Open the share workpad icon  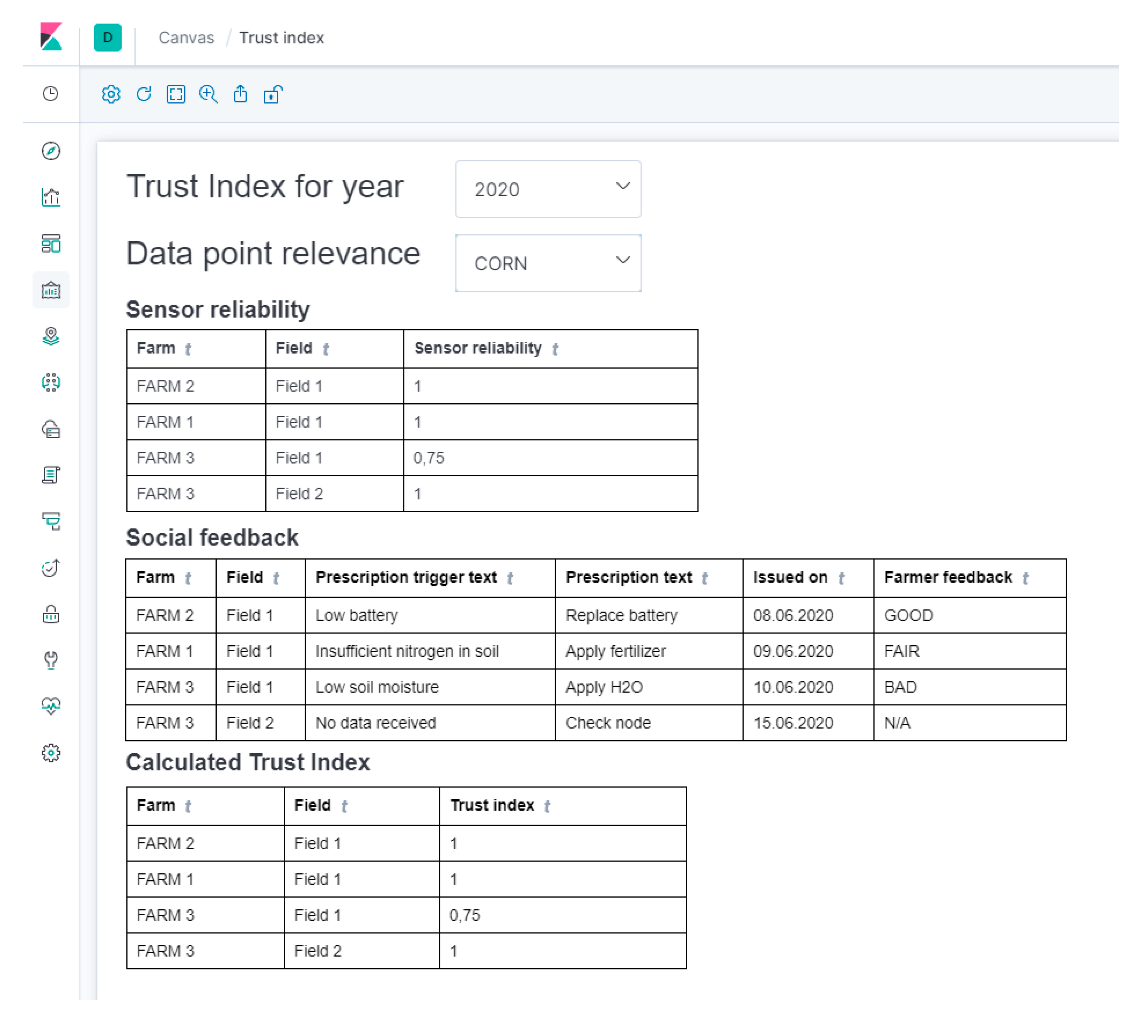(x=240, y=94)
